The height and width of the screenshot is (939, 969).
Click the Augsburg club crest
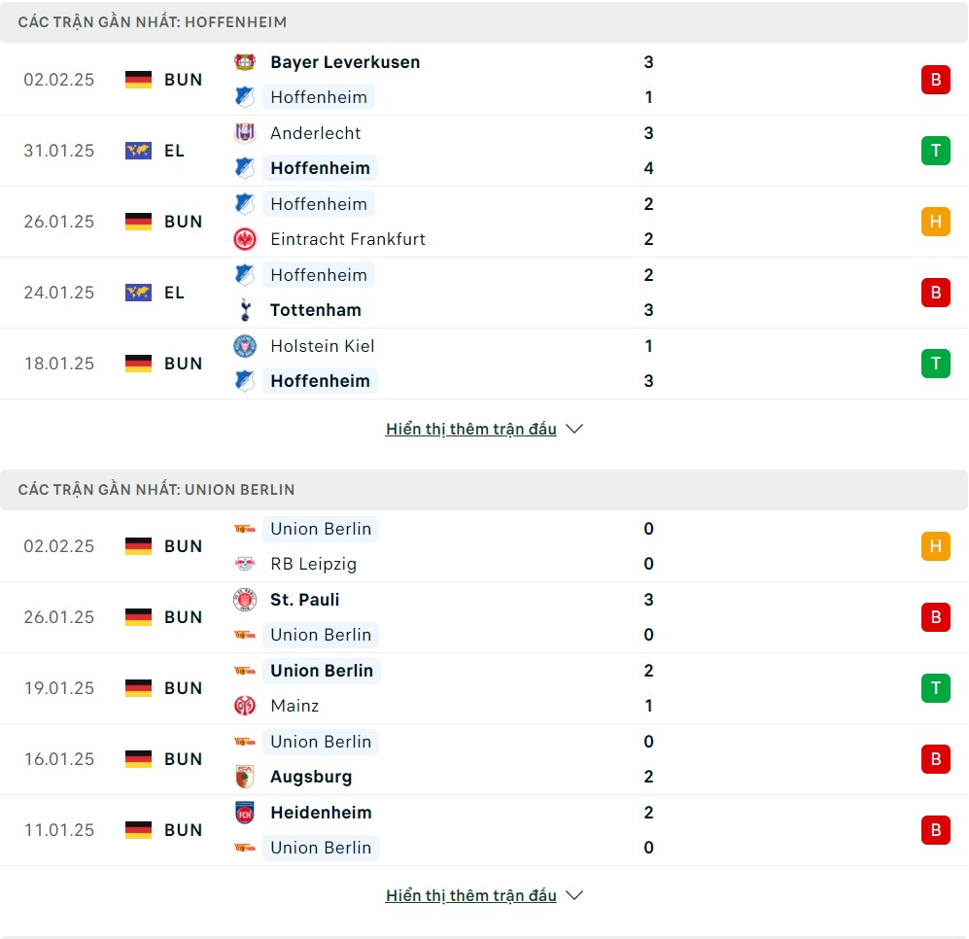(x=245, y=777)
